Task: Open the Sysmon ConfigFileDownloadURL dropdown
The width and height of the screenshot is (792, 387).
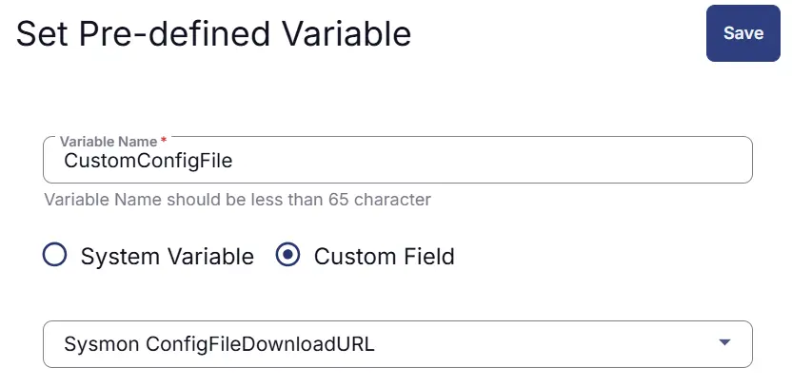Action: tap(397, 344)
